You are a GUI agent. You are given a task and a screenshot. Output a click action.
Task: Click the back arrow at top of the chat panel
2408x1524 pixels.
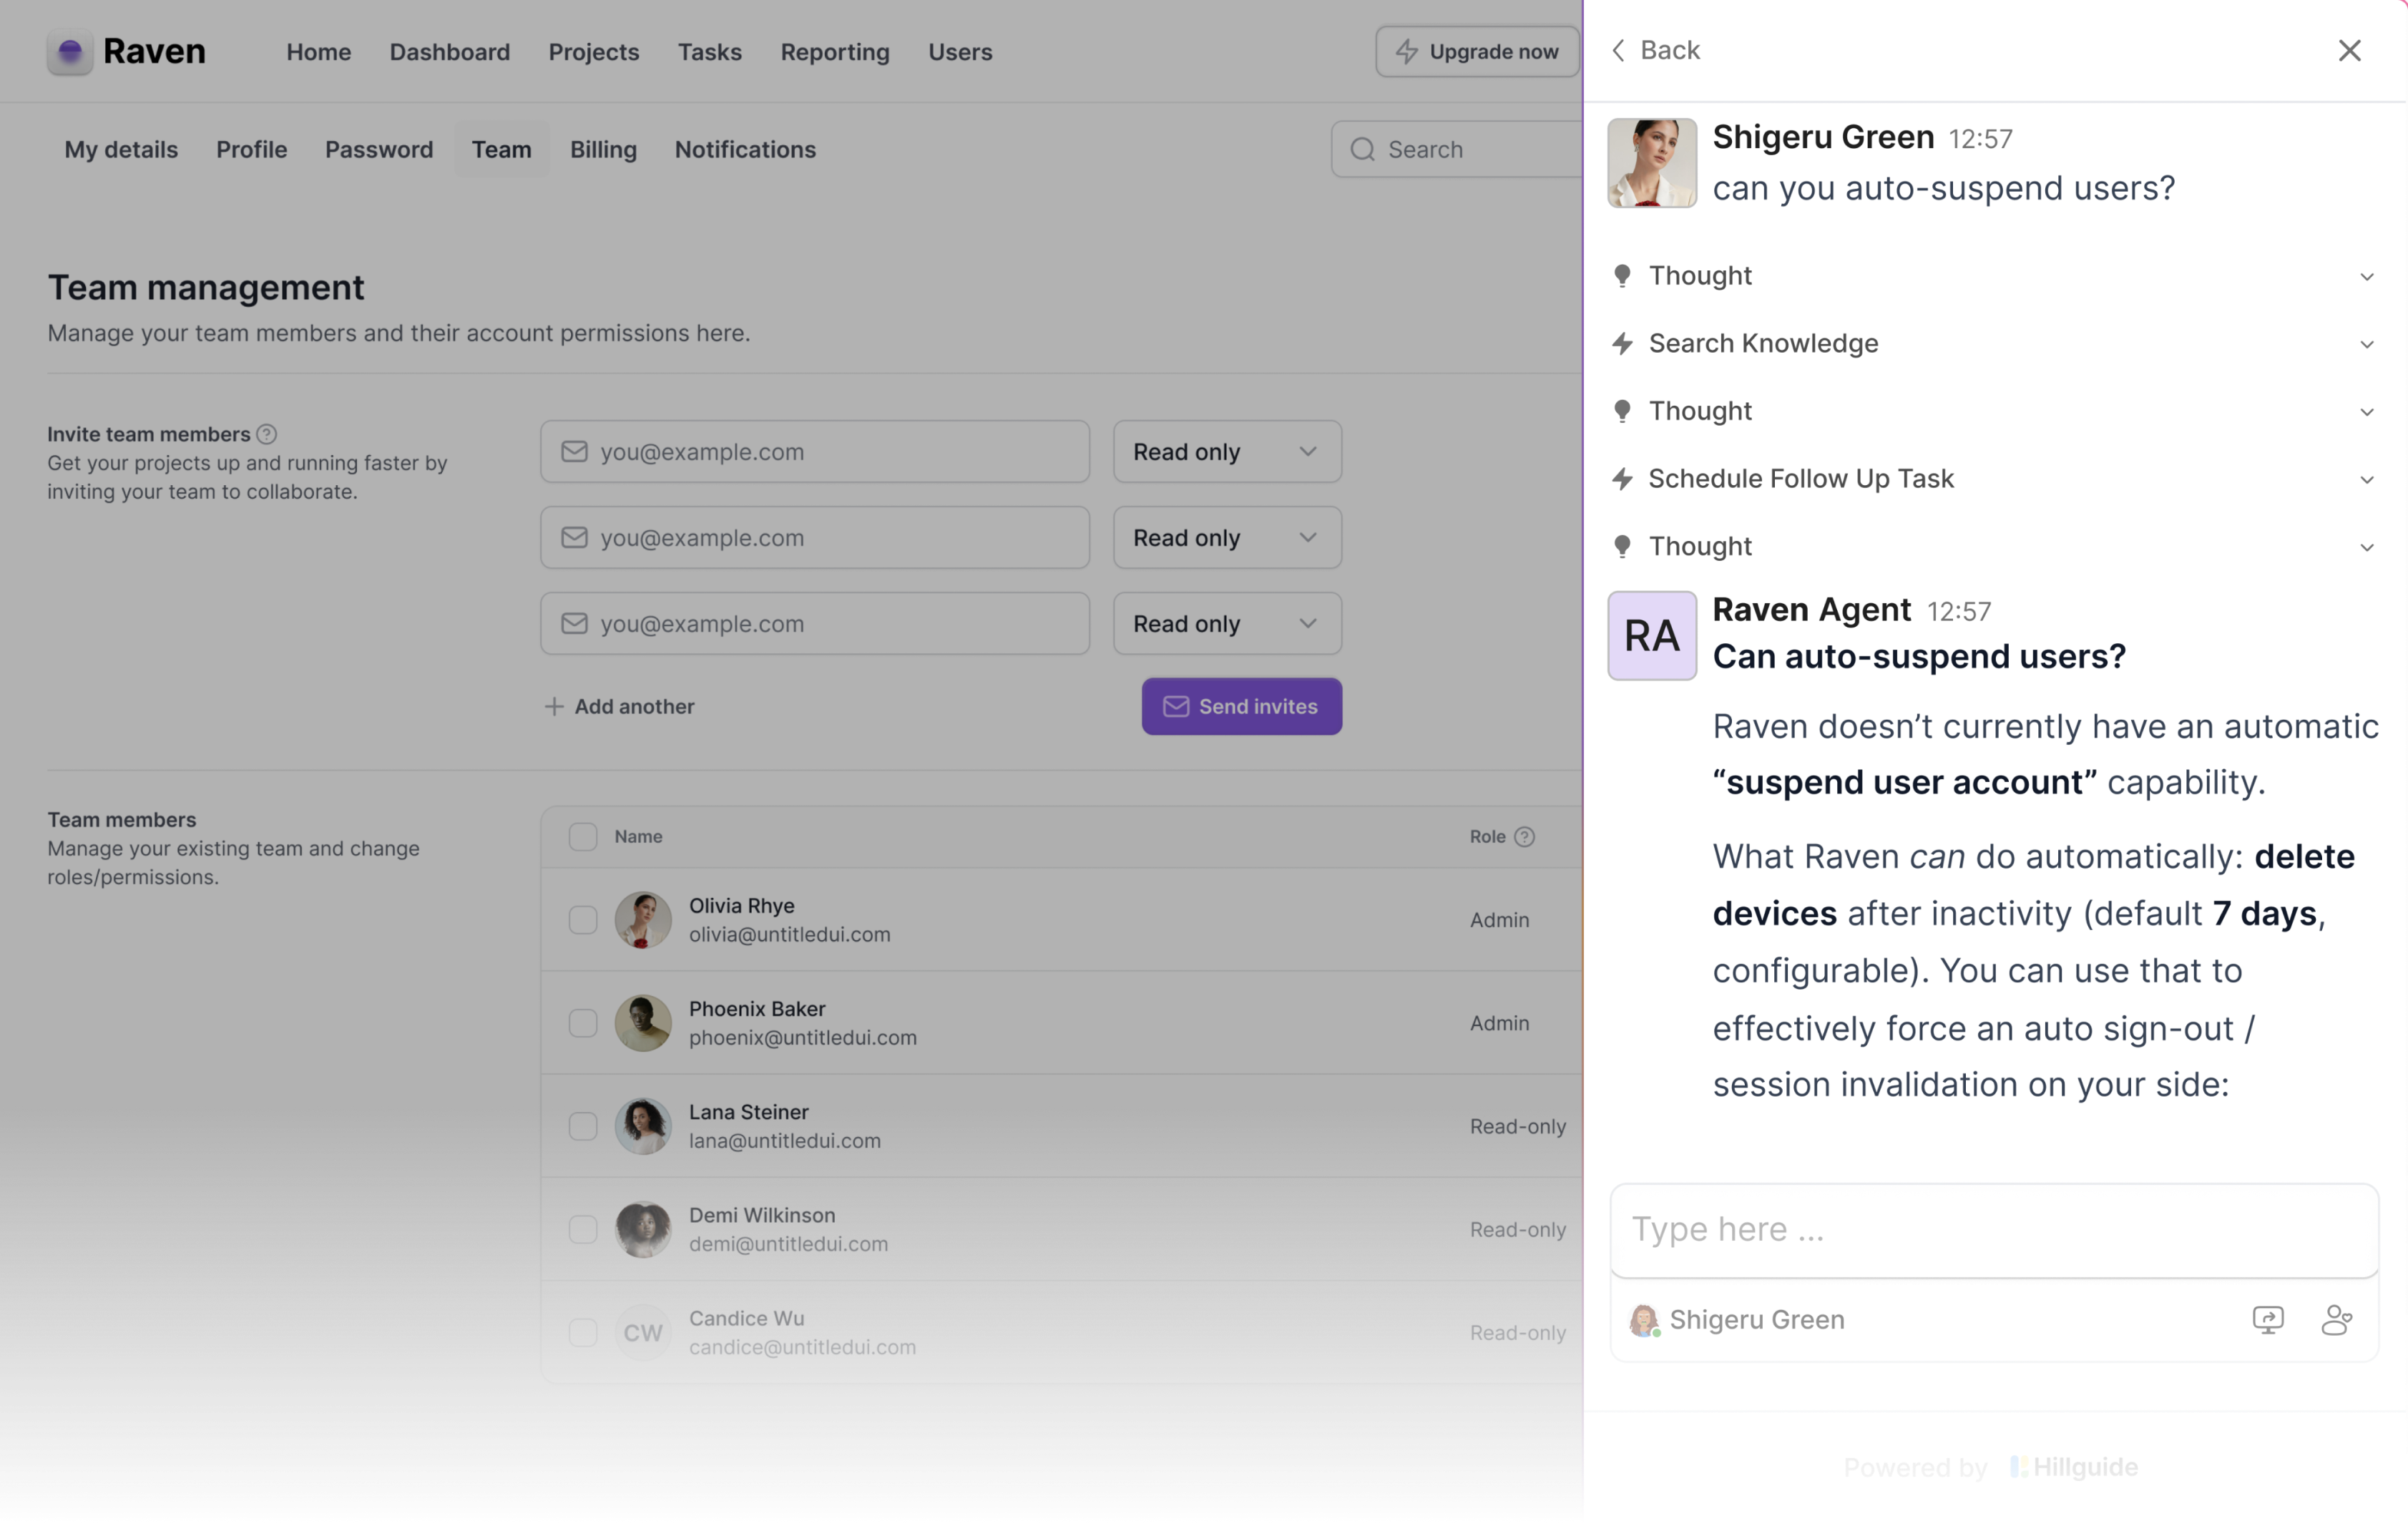click(1618, 50)
